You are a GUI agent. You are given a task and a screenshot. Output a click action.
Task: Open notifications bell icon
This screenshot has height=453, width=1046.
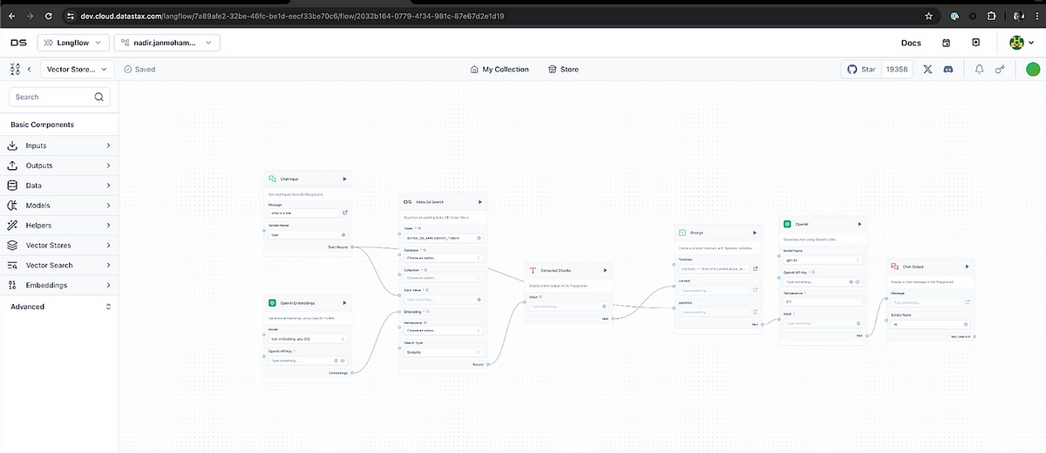(x=980, y=69)
